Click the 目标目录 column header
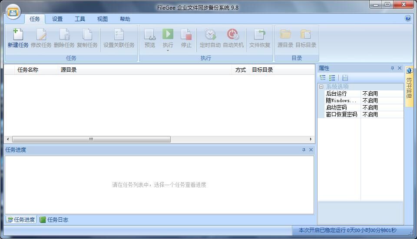Viewport: 417px width, 239px height. pos(282,70)
